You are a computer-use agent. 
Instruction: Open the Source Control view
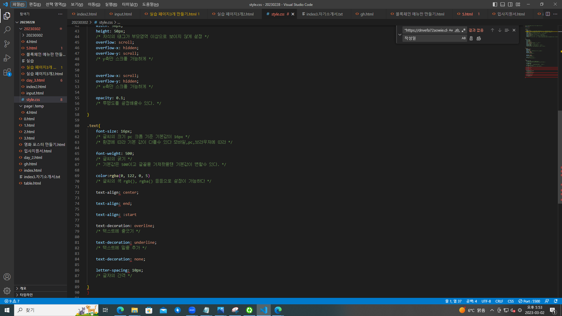tap(7, 44)
